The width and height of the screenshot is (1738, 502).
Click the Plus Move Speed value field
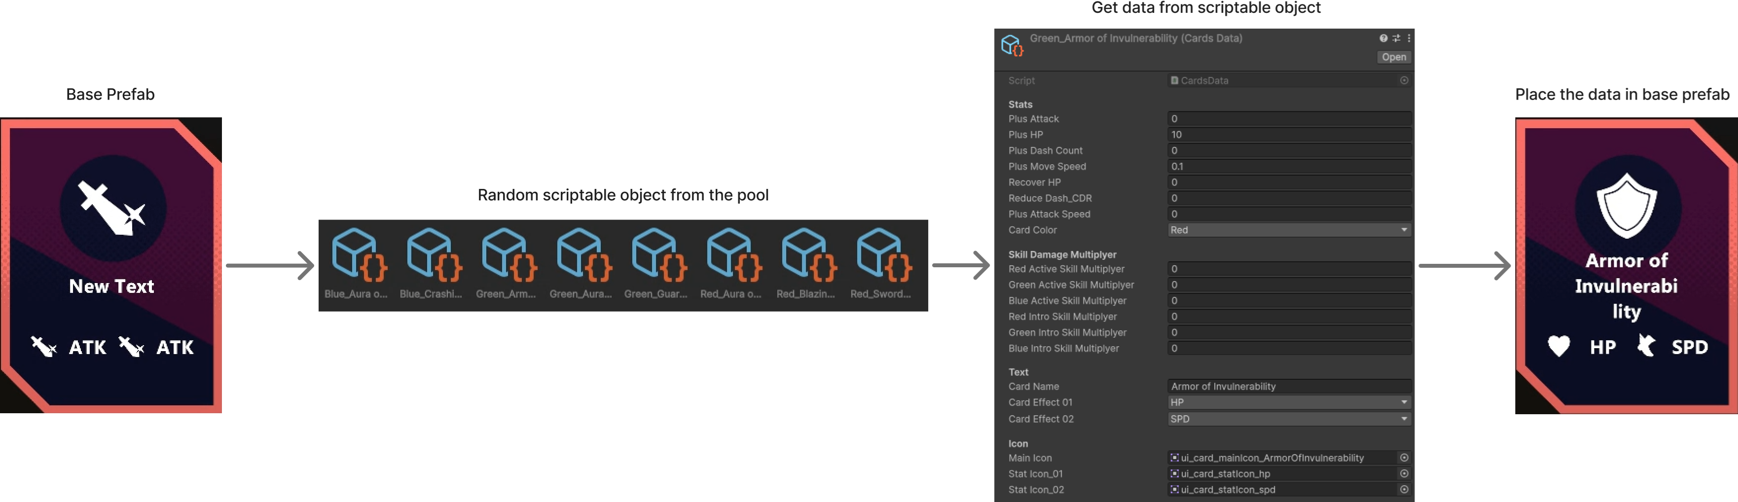coord(1289,167)
